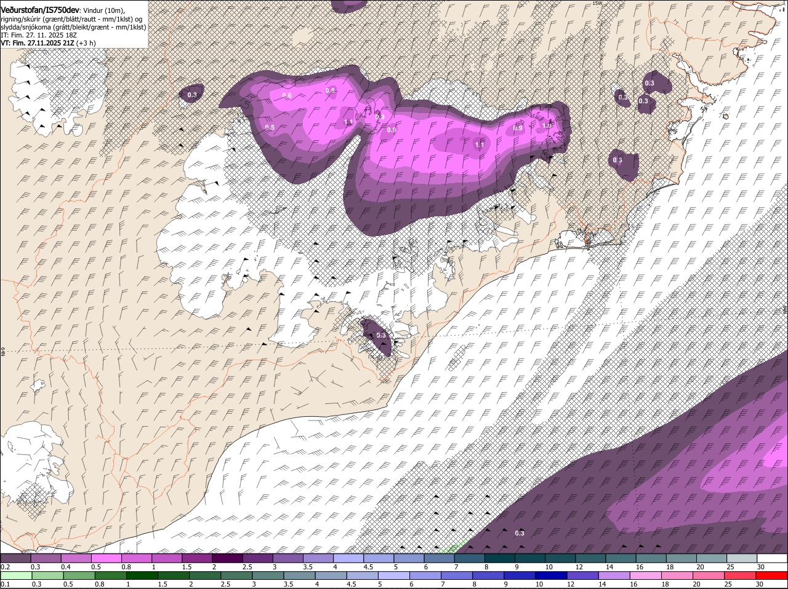Select the 'slydda/snjókoma' legend description line
Image resolution: width=788 pixels, height=589 pixels.
pyautogui.click(x=73, y=27)
